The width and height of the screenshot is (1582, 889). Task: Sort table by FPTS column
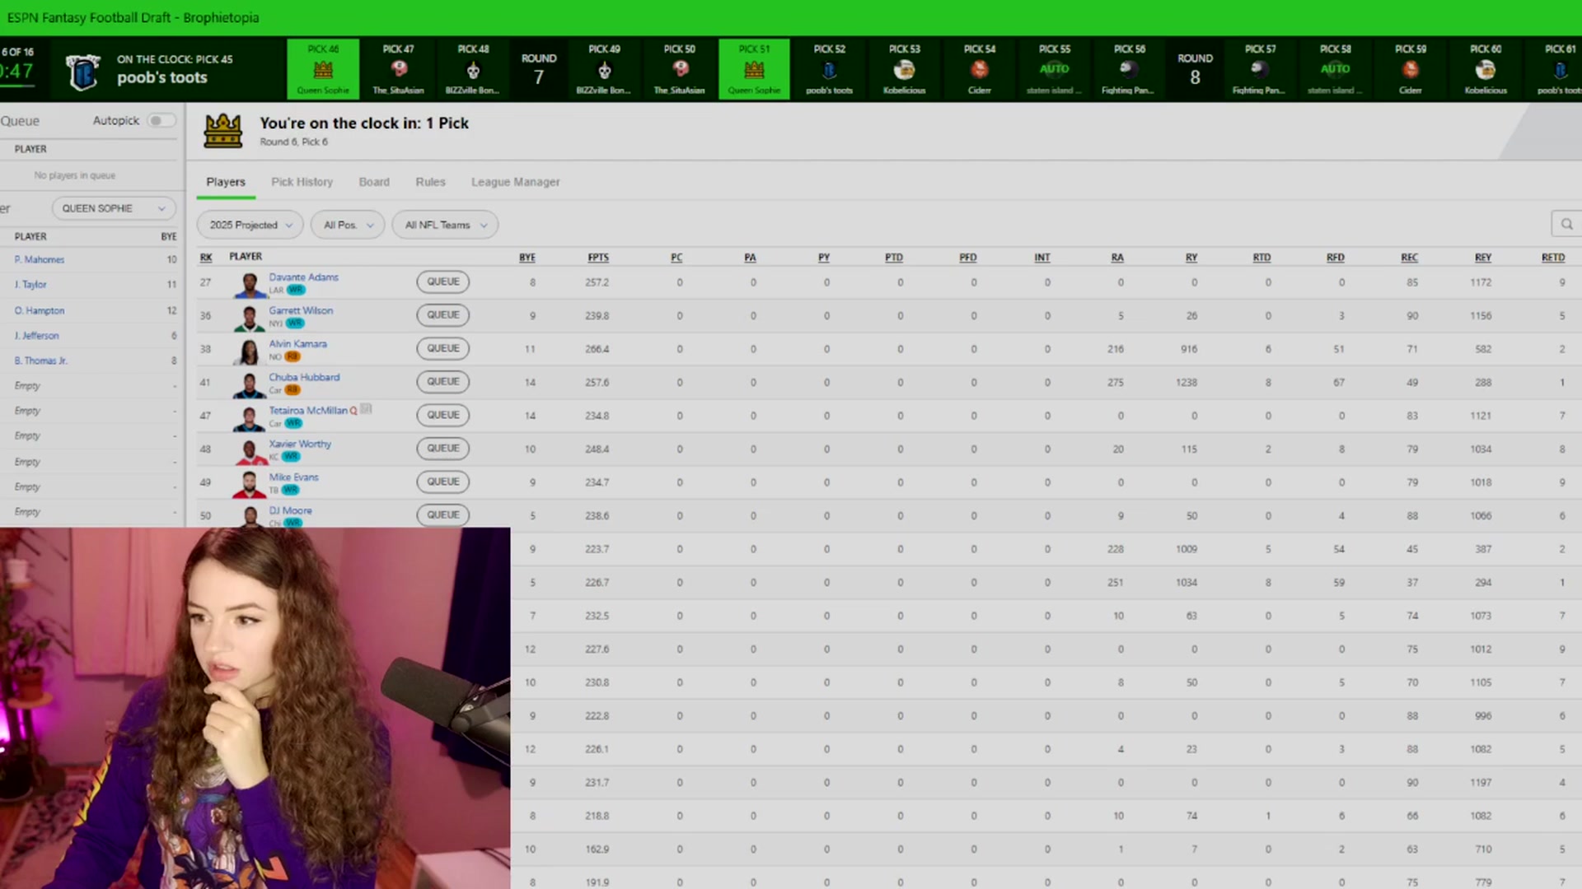[x=598, y=258]
